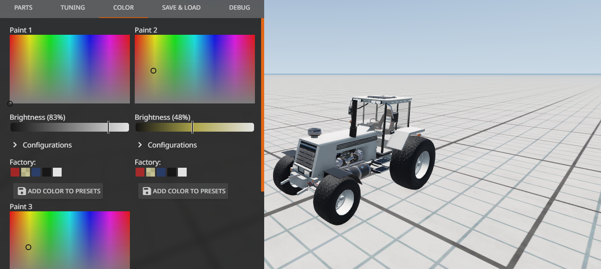Screen dimensions: 601x269
Task: Click ADD COLOR TO PRESETS under Paint 2
Action: tap(183, 191)
